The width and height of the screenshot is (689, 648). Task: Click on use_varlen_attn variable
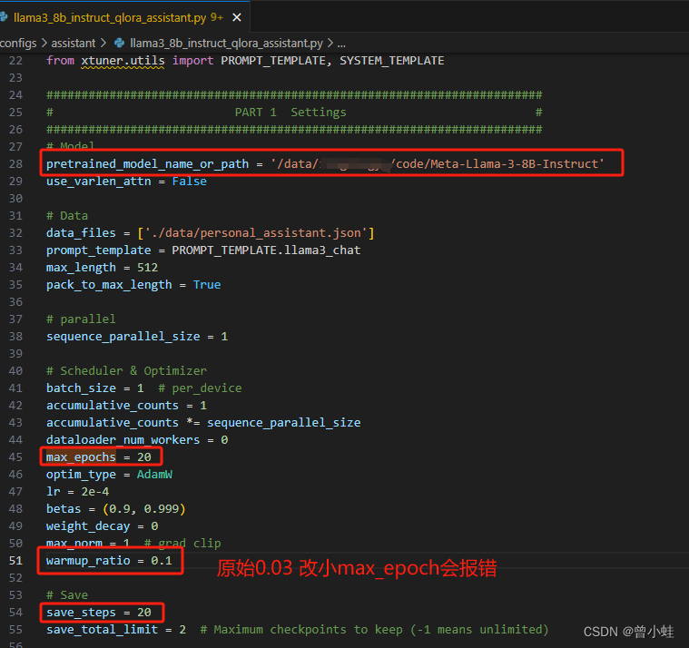[x=98, y=181]
